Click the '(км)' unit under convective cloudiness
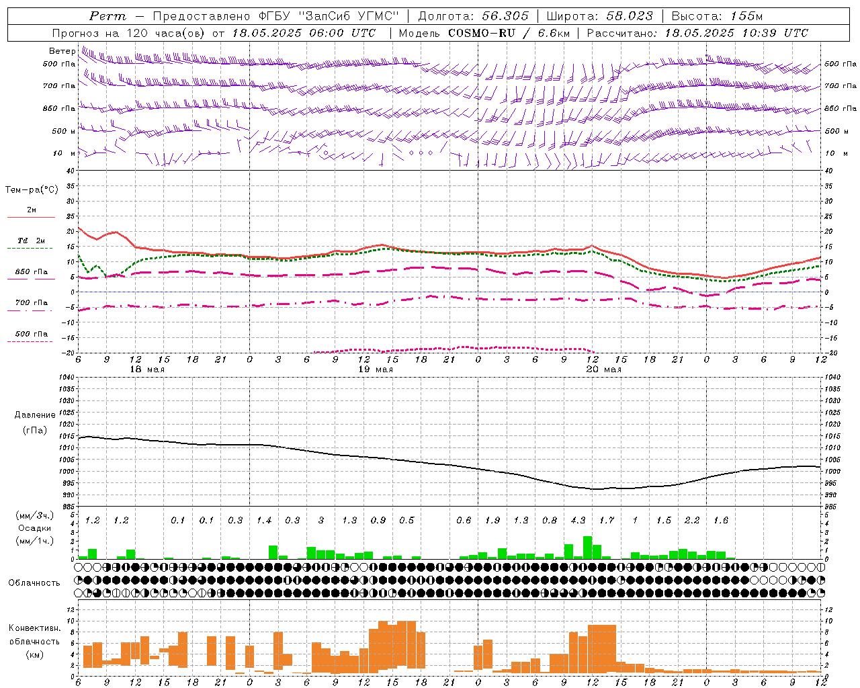 tap(35, 654)
